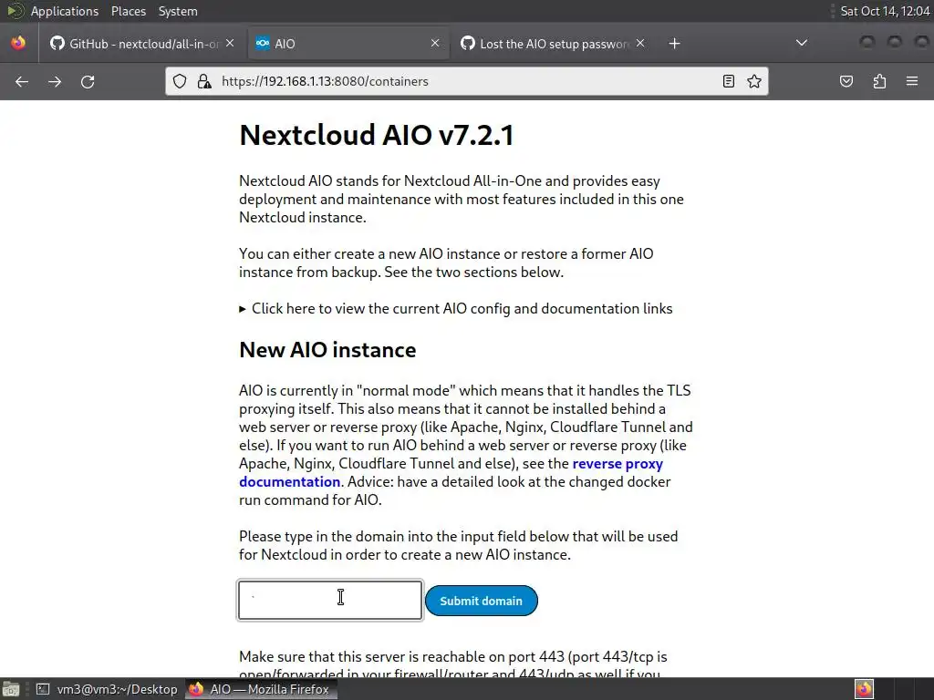Click the Nextcloud AIO v7.2.1 heading
This screenshot has width=934, height=700.
point(376,135)
